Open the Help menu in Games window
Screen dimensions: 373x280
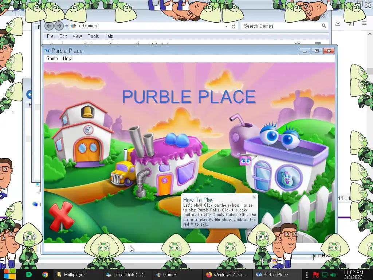coord(109,36)
